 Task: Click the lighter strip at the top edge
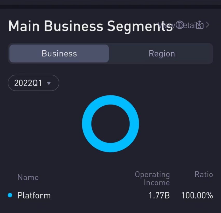(x=111, y=2)
